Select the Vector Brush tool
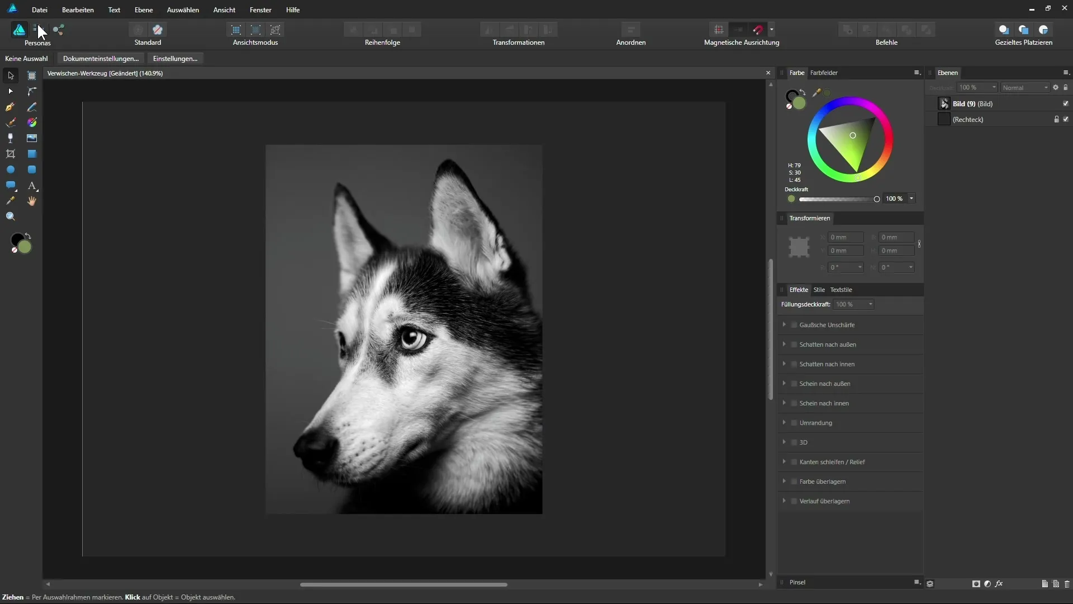This screenshot has height=604, width=1073. (11, 122)
